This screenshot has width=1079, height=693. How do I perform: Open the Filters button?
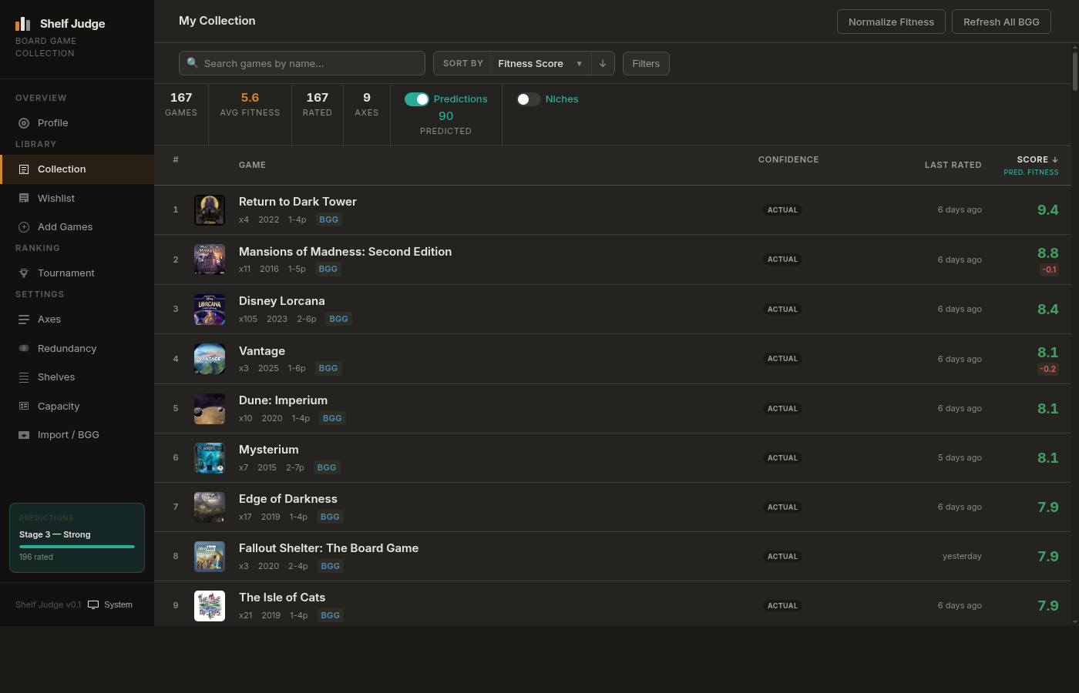pyautogui.click(x=646, y=63)
